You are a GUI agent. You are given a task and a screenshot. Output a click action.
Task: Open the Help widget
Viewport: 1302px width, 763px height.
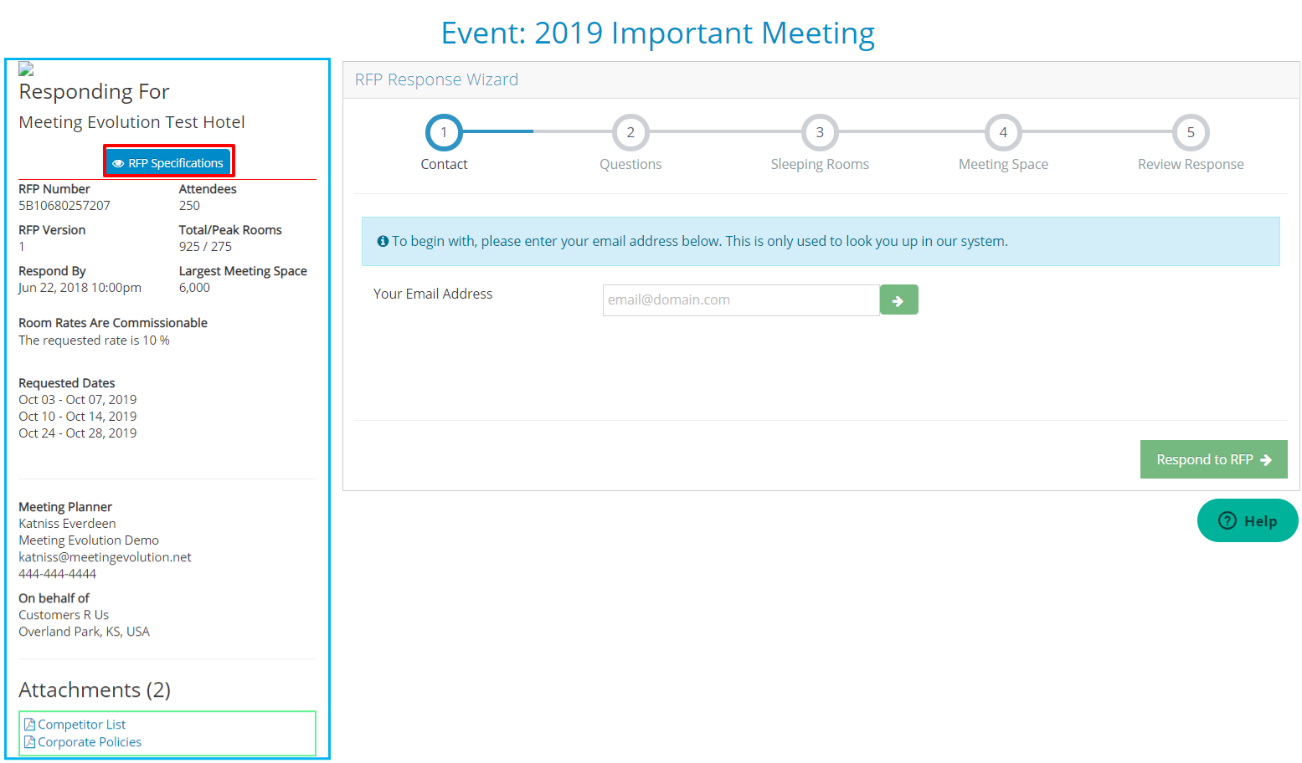[x=1248, y=521]
